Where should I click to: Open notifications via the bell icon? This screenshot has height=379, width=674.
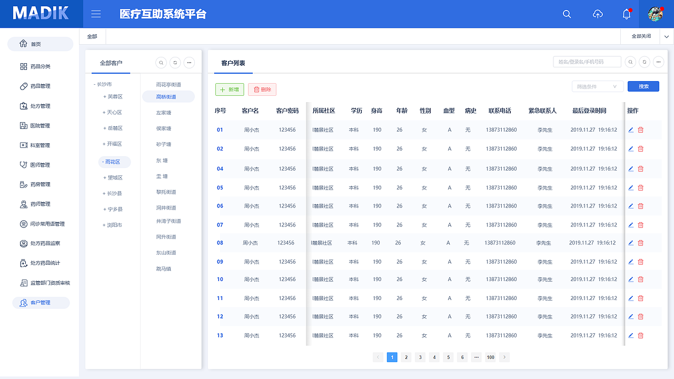tap(626, 14)
